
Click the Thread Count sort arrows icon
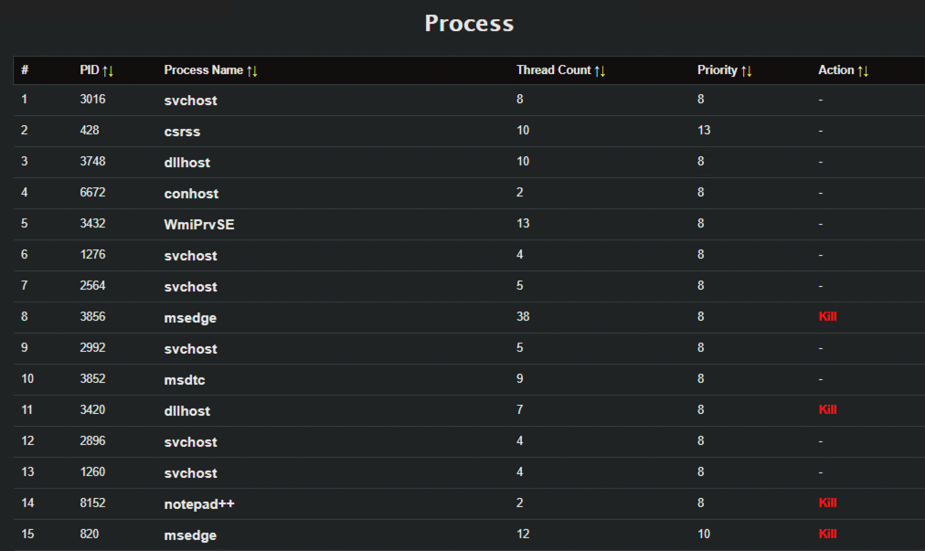600,70
